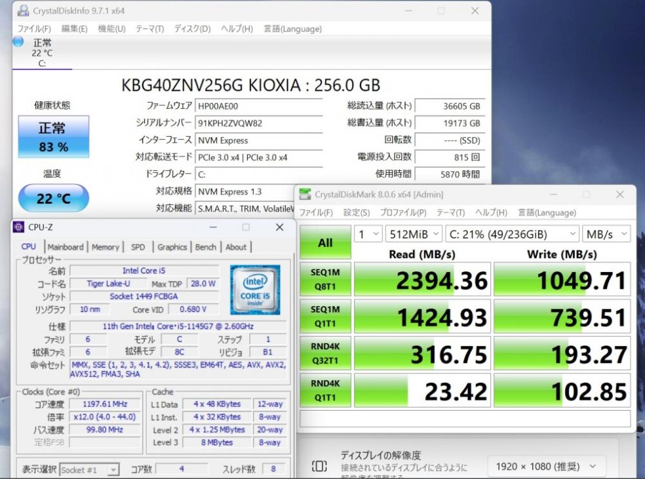The width and height of the screenshot is (645, 479).
Task: Open プロファイル(P) menu in CrystalDiskMark
Action: 402,213
